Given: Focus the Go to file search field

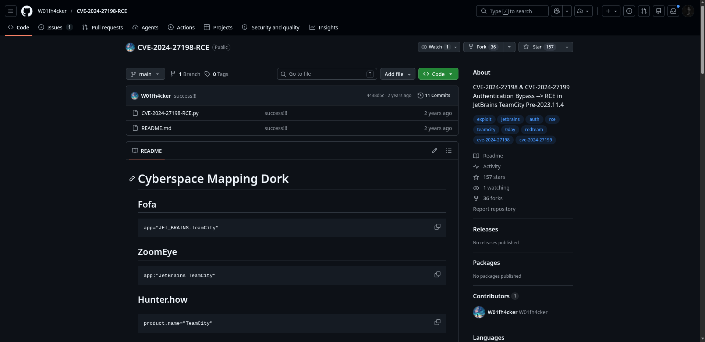Looking at the screenshot, I should [327, 74].
